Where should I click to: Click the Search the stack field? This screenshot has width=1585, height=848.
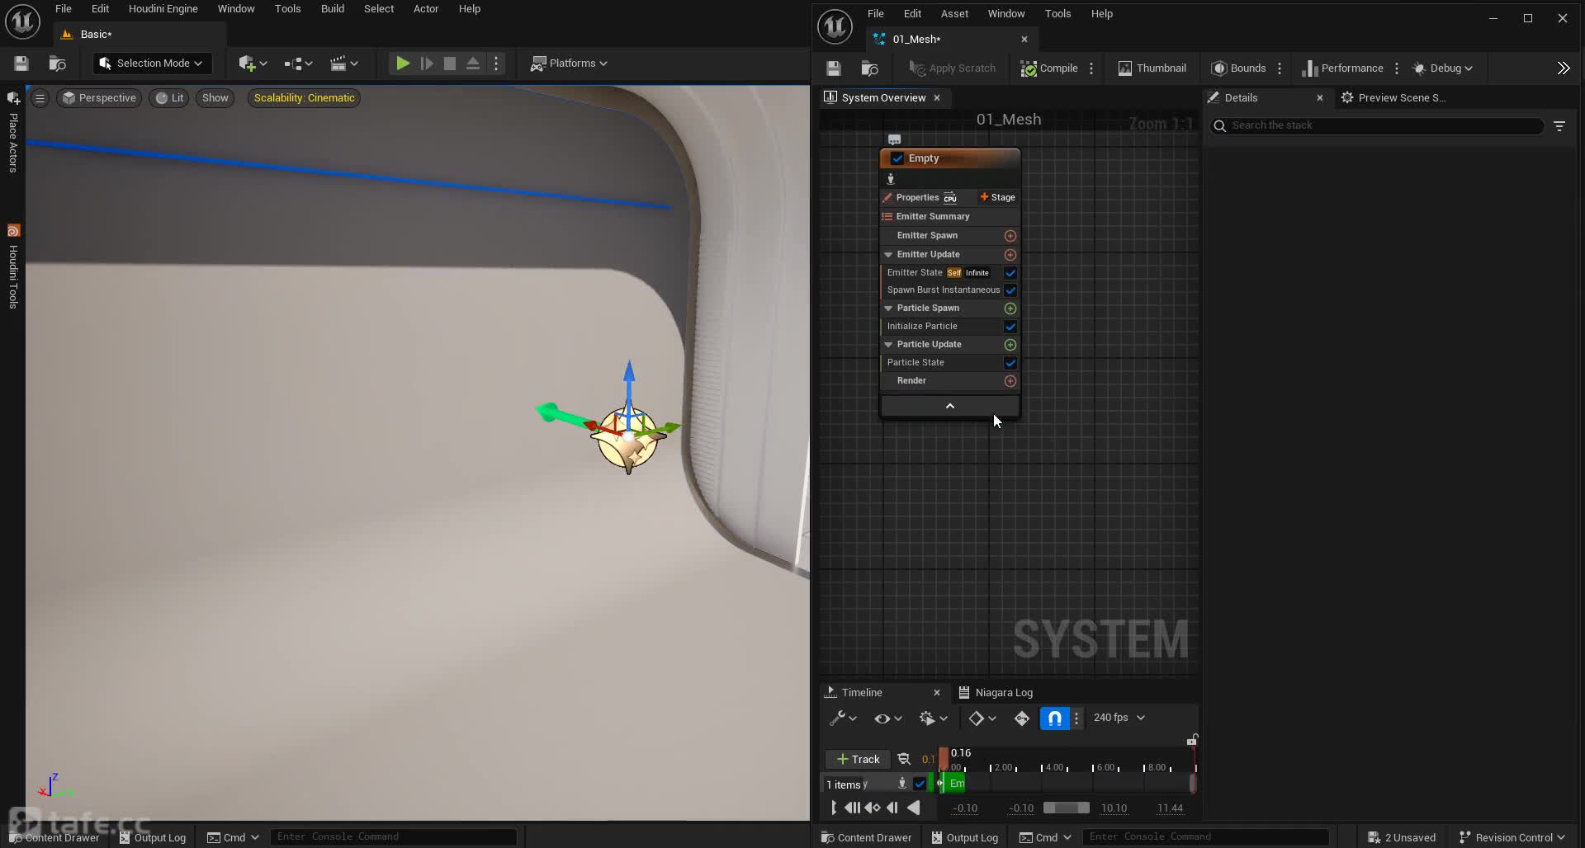(x=1377, y=125)
